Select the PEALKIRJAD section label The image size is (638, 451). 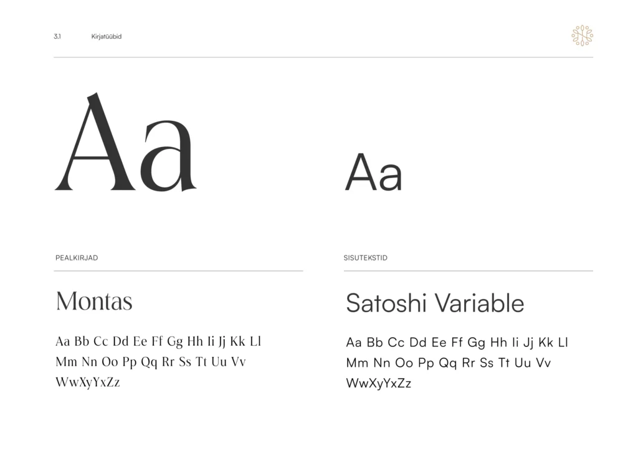point(77,258)
